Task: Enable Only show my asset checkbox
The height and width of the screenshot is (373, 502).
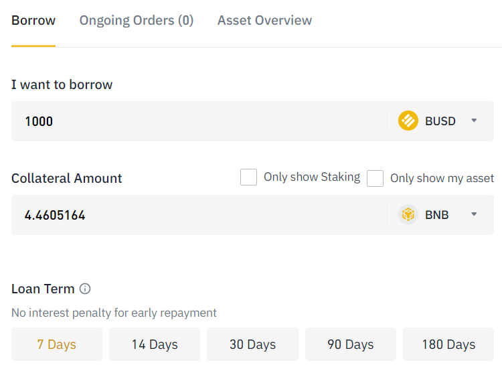Action: [x=375, y=178]
